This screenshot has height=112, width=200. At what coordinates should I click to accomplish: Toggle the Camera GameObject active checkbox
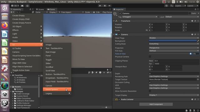pyautogui.click(x=120, y=13)
